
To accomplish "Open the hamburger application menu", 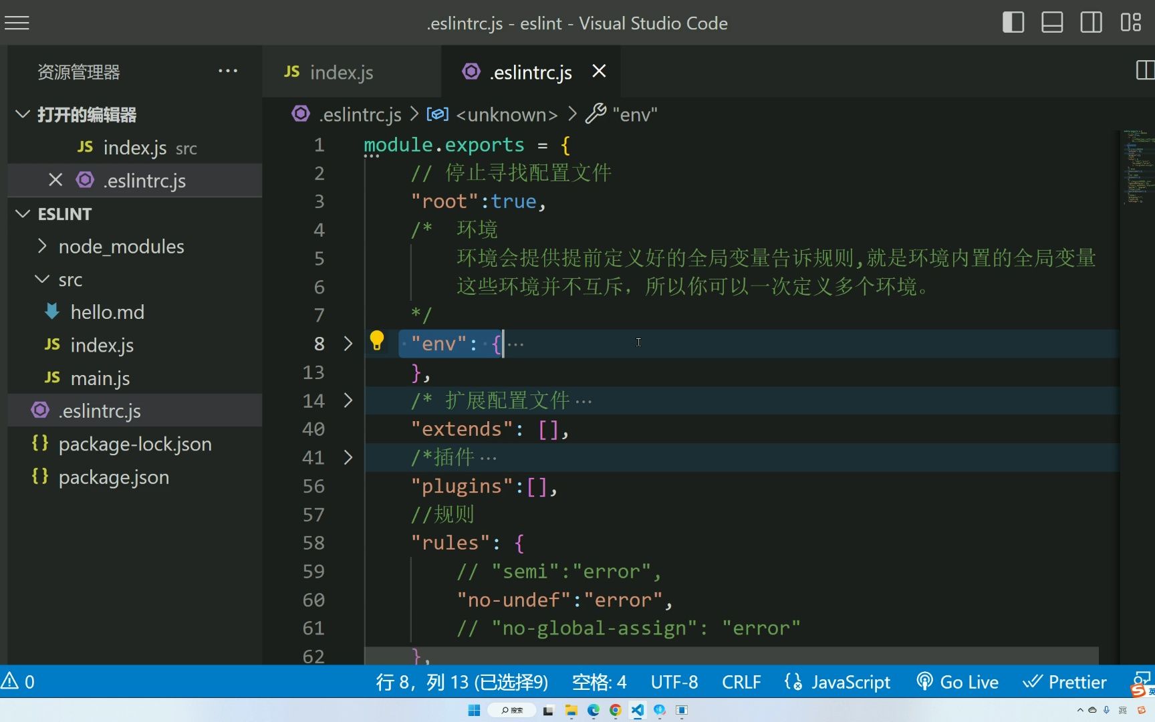I will [17, 23].
